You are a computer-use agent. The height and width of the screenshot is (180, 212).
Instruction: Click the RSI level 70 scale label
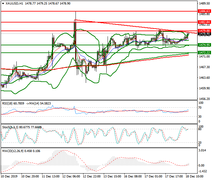pos(200,108)
